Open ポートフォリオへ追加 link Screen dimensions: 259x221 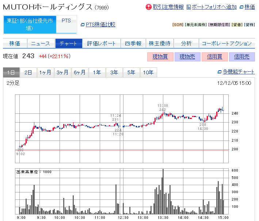pyautogui.click(x=214, y=7)
